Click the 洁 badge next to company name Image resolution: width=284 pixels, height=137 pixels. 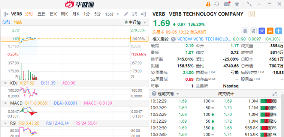click(251, 14)
